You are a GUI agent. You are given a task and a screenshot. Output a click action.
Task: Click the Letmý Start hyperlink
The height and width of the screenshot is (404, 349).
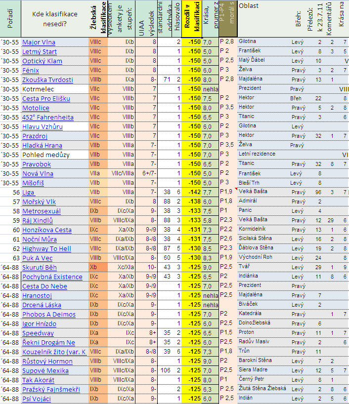[x=39, y=52]
